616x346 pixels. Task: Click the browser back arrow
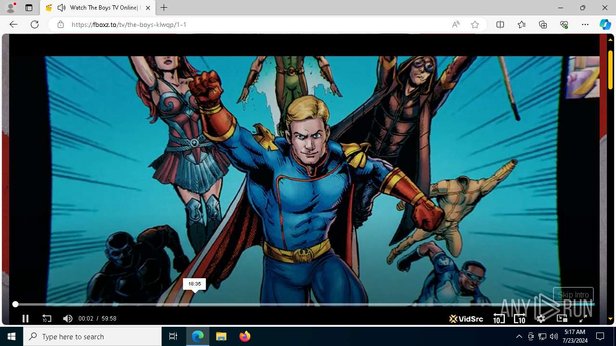13,25
